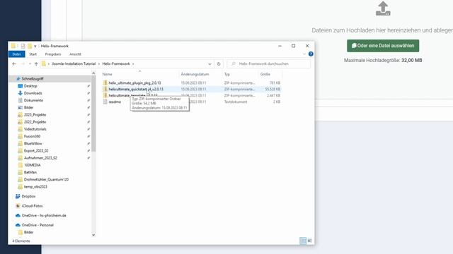Sort by Typ column header

tap(227, 74)
